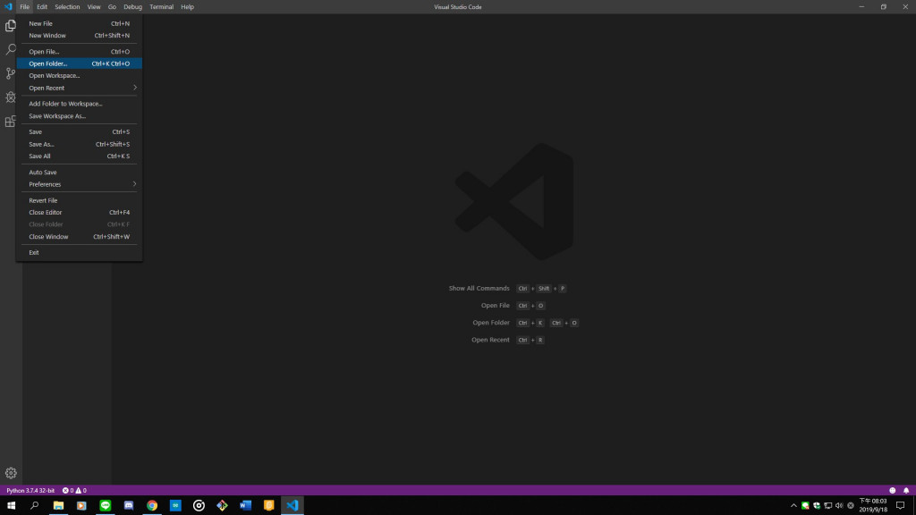Screen dimensions: 916x515
Task: Open Arduino IDE from the taskbar
Action: pos(175,506)
